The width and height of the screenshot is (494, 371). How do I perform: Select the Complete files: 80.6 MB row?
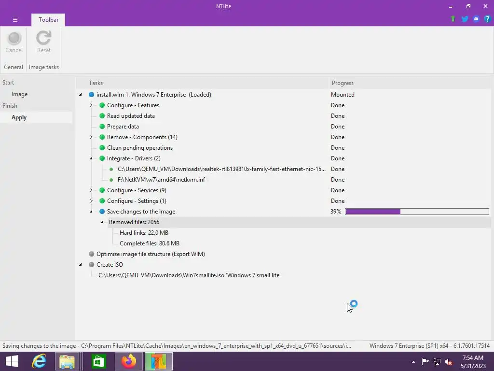click(150, 243)
